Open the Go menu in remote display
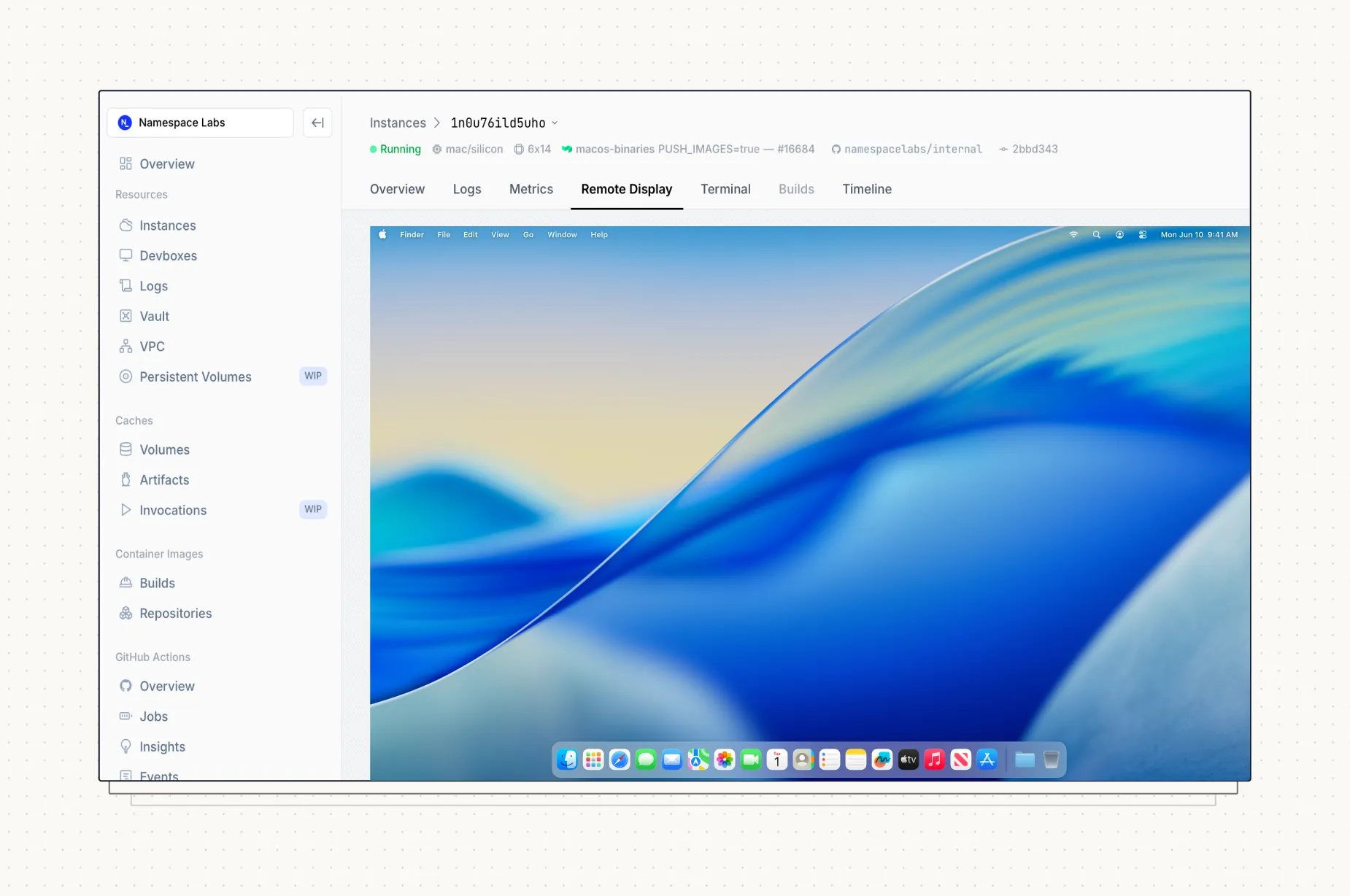 tap(528, 234)
